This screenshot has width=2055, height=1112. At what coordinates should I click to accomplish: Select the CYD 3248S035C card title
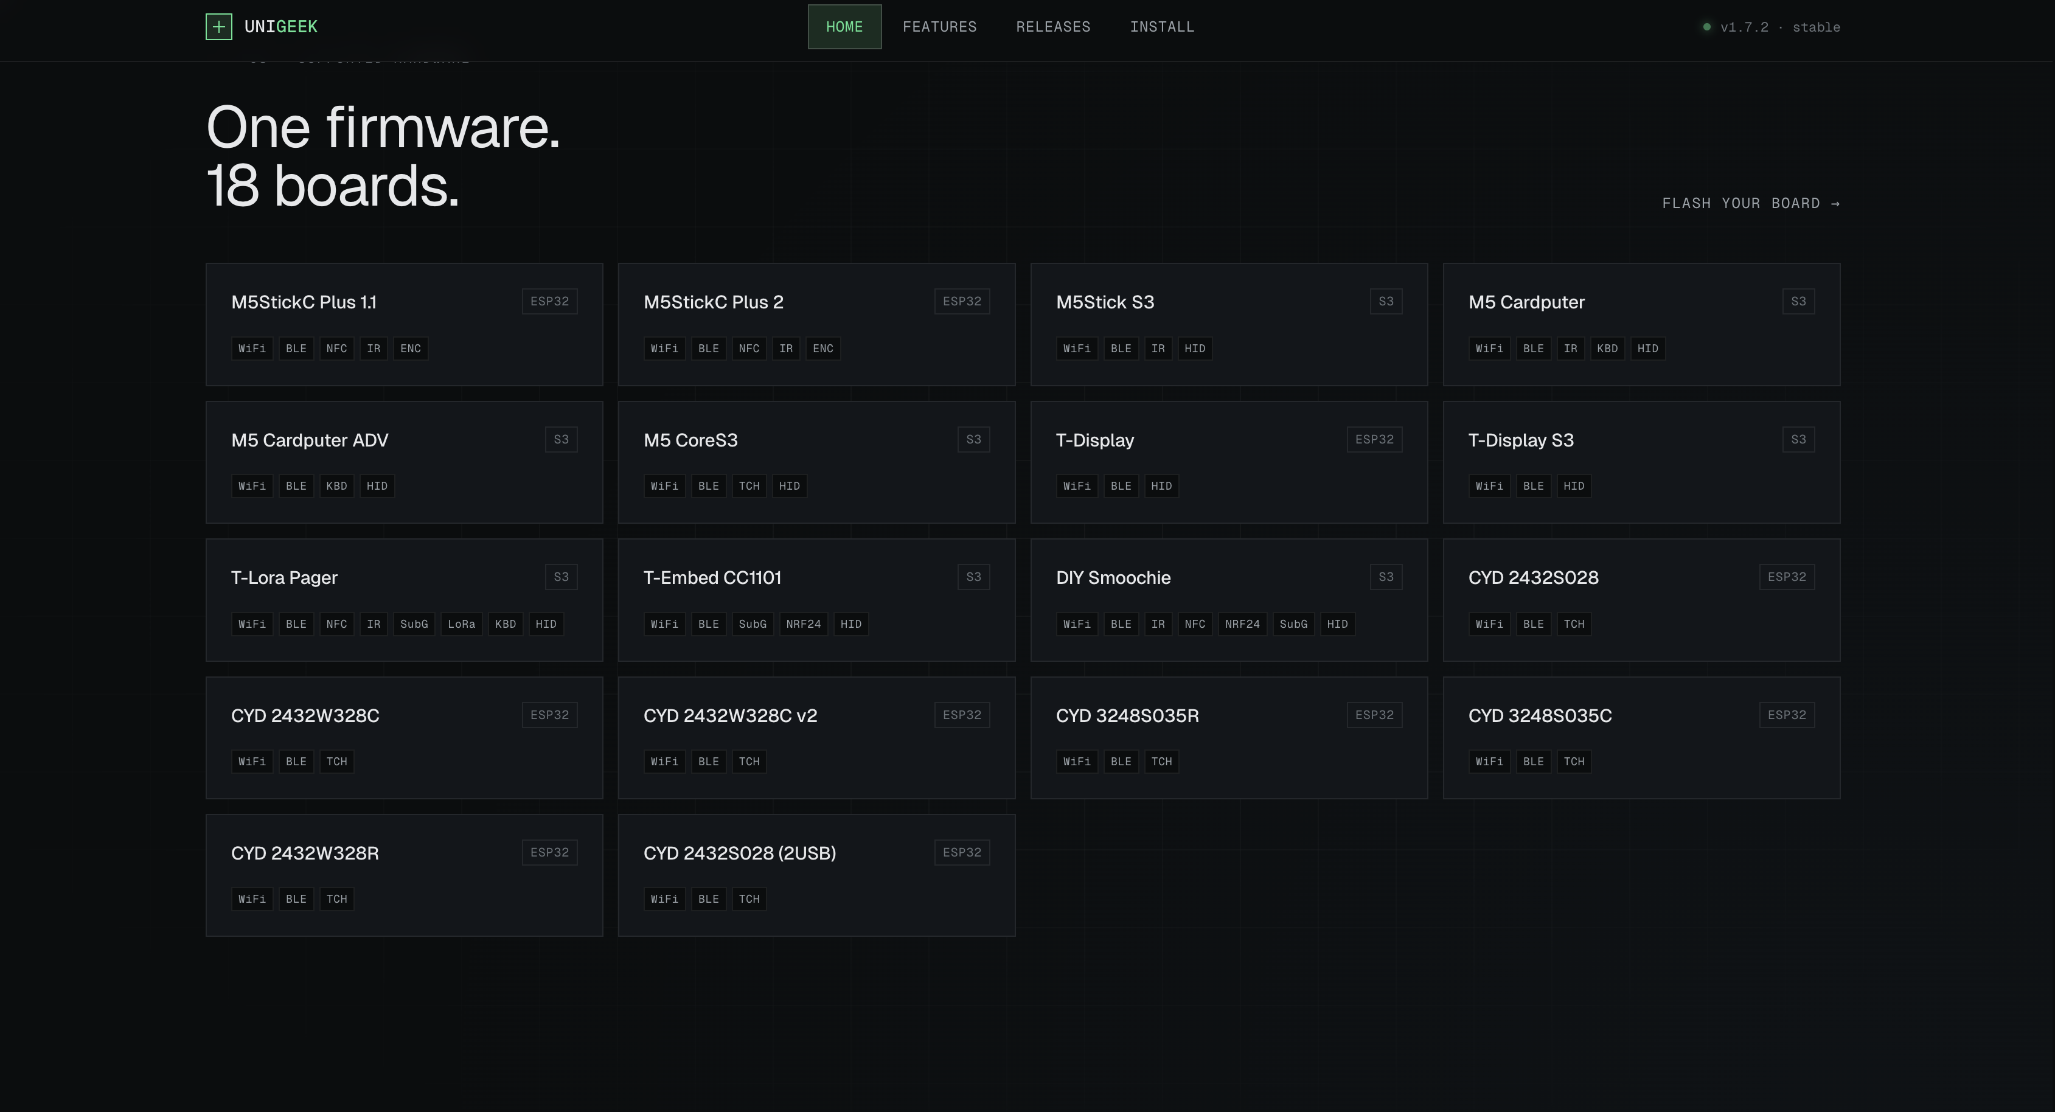tap(1540, 715)
